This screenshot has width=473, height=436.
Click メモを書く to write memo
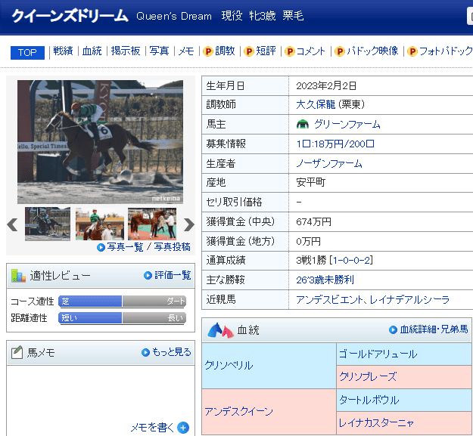pos(152,427)
